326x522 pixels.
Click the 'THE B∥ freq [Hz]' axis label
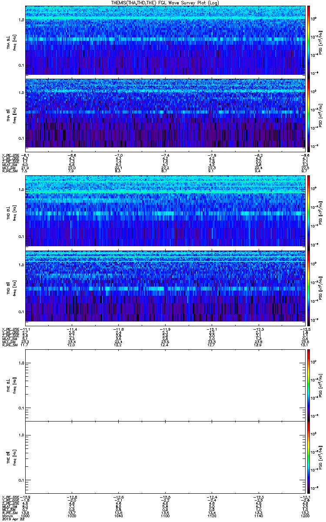point(11,458)
